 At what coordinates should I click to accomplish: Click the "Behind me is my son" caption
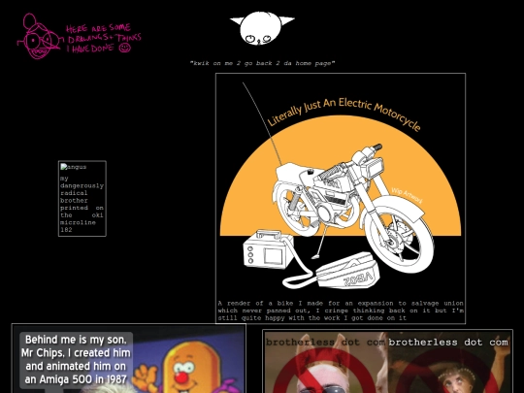77,360
